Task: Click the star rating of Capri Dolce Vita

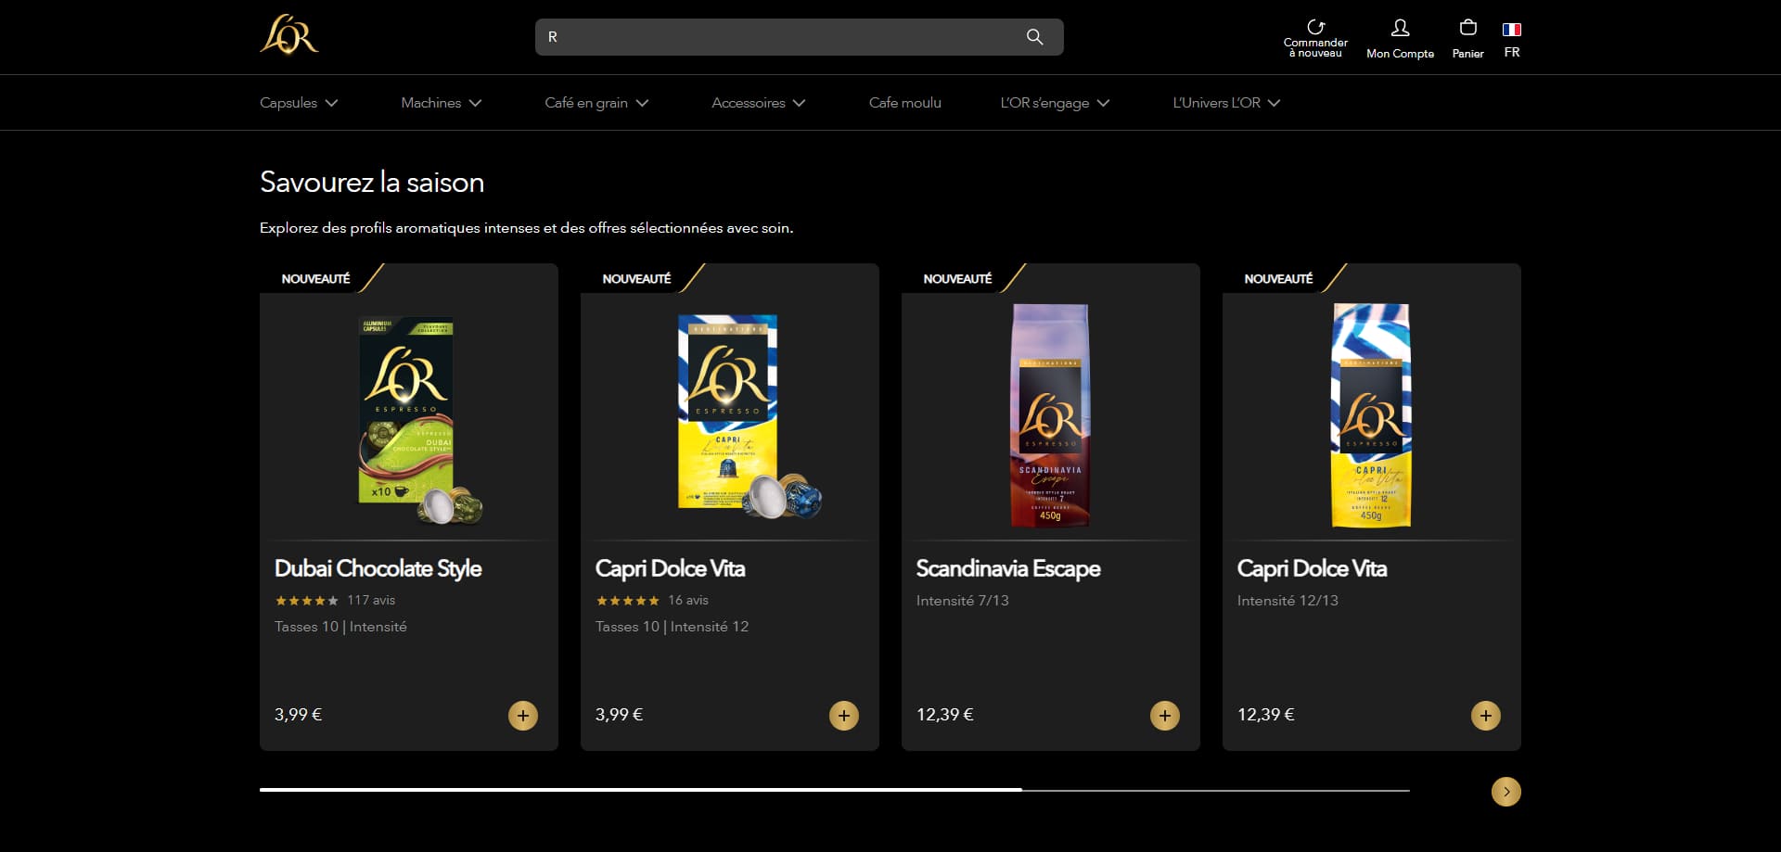Action: [628, 601]
